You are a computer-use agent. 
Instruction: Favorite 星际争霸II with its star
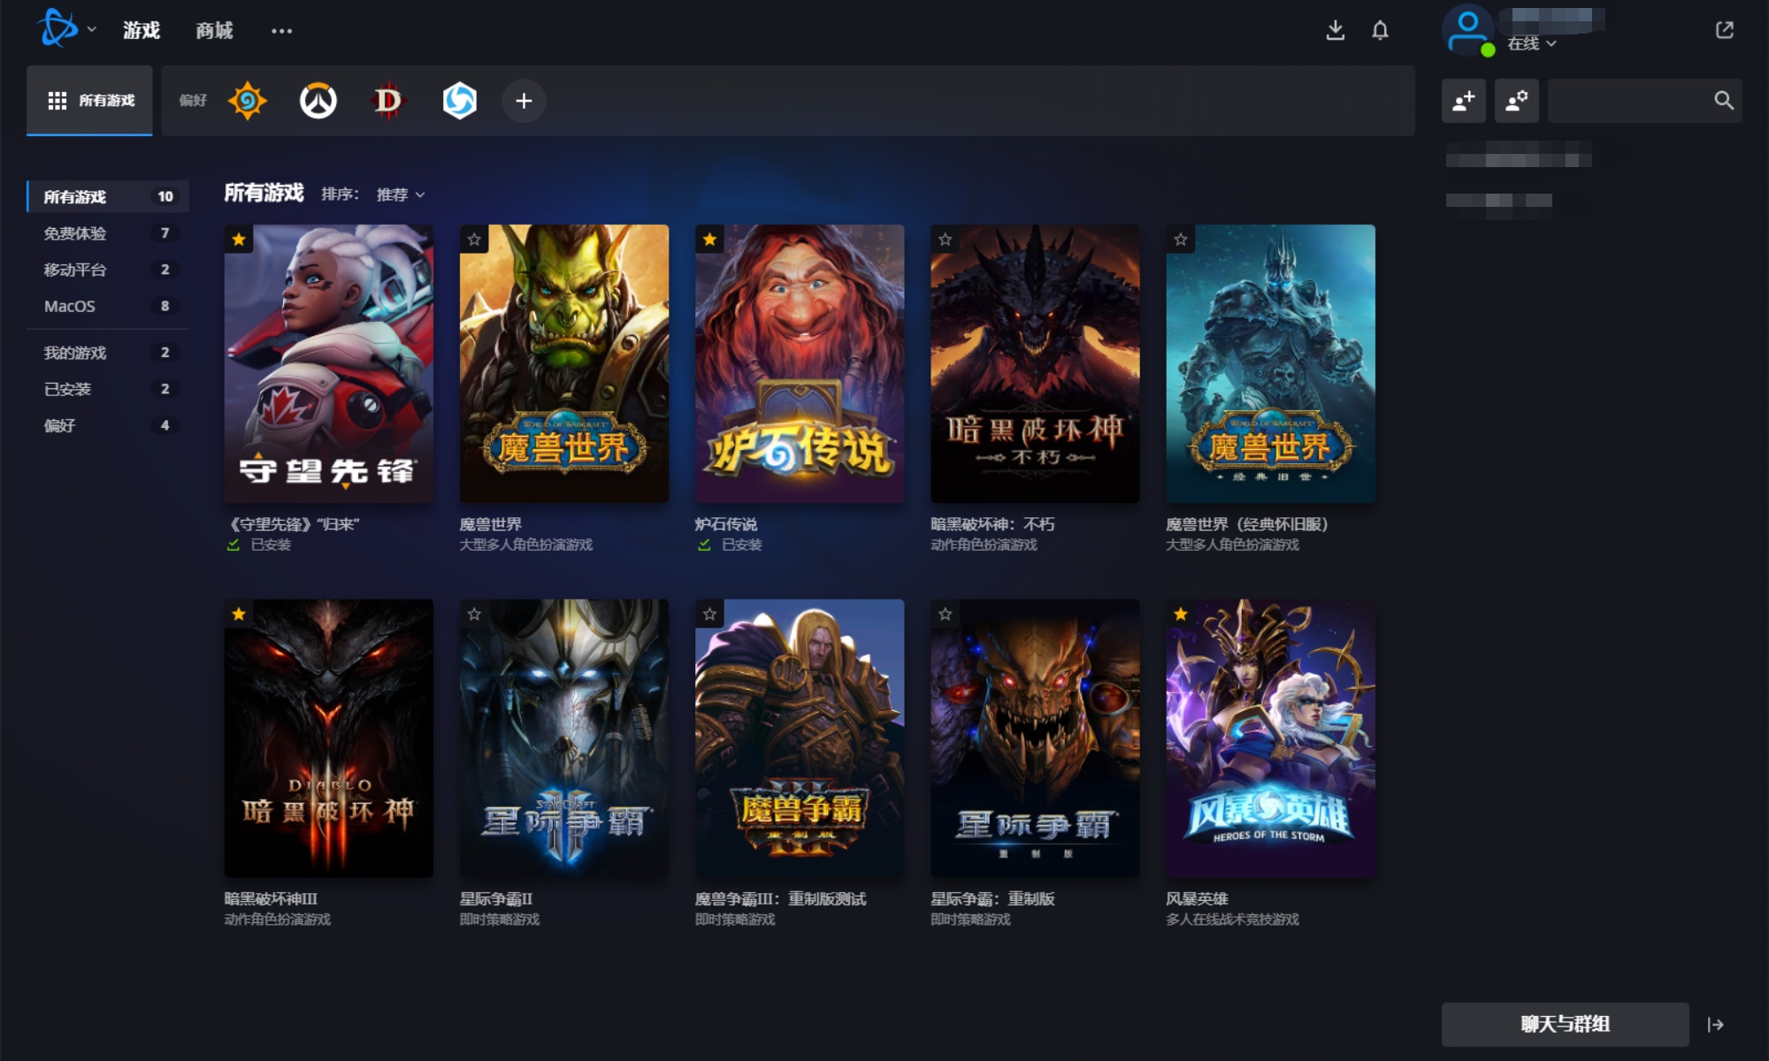[x=475, y=614]
